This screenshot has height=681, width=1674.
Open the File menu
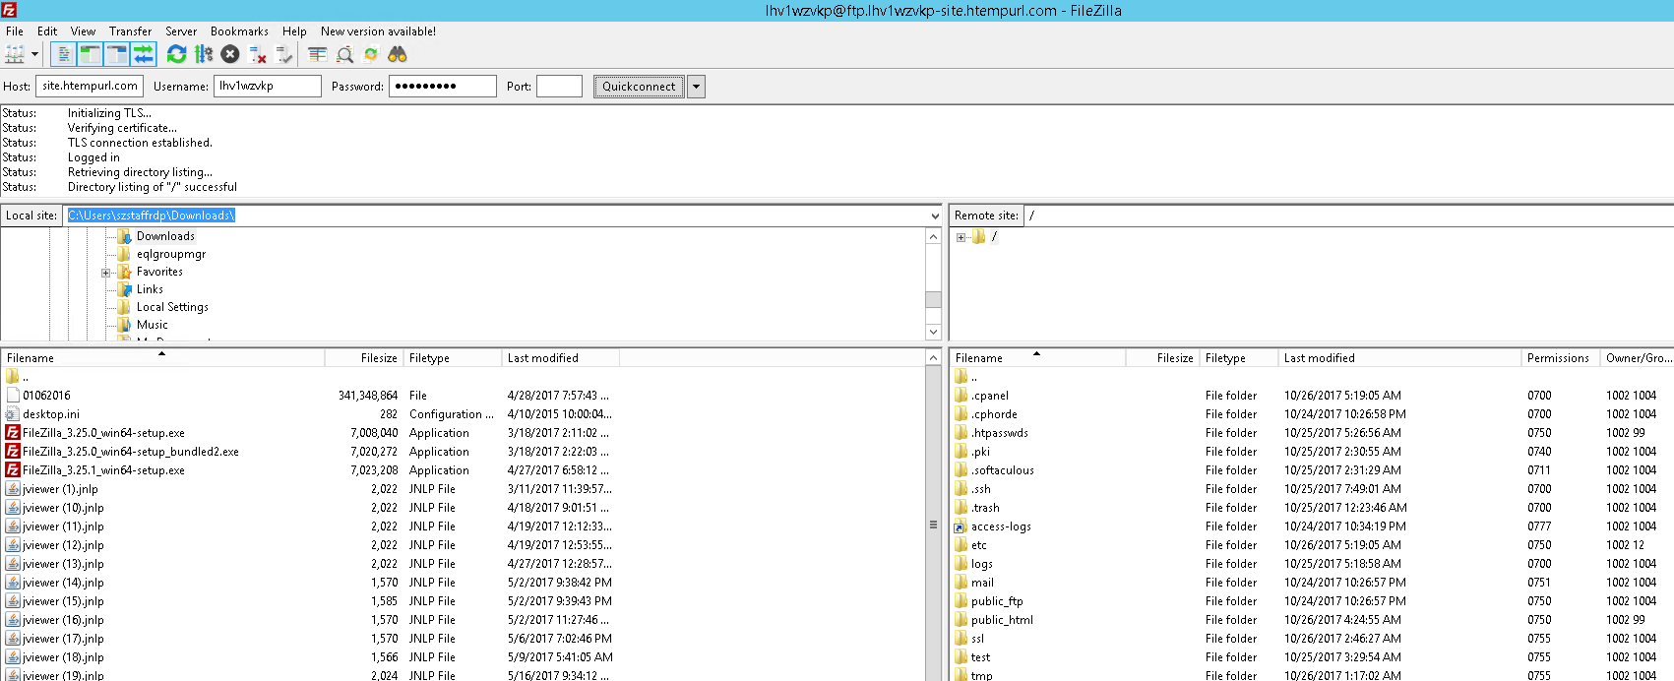point(15,31)
